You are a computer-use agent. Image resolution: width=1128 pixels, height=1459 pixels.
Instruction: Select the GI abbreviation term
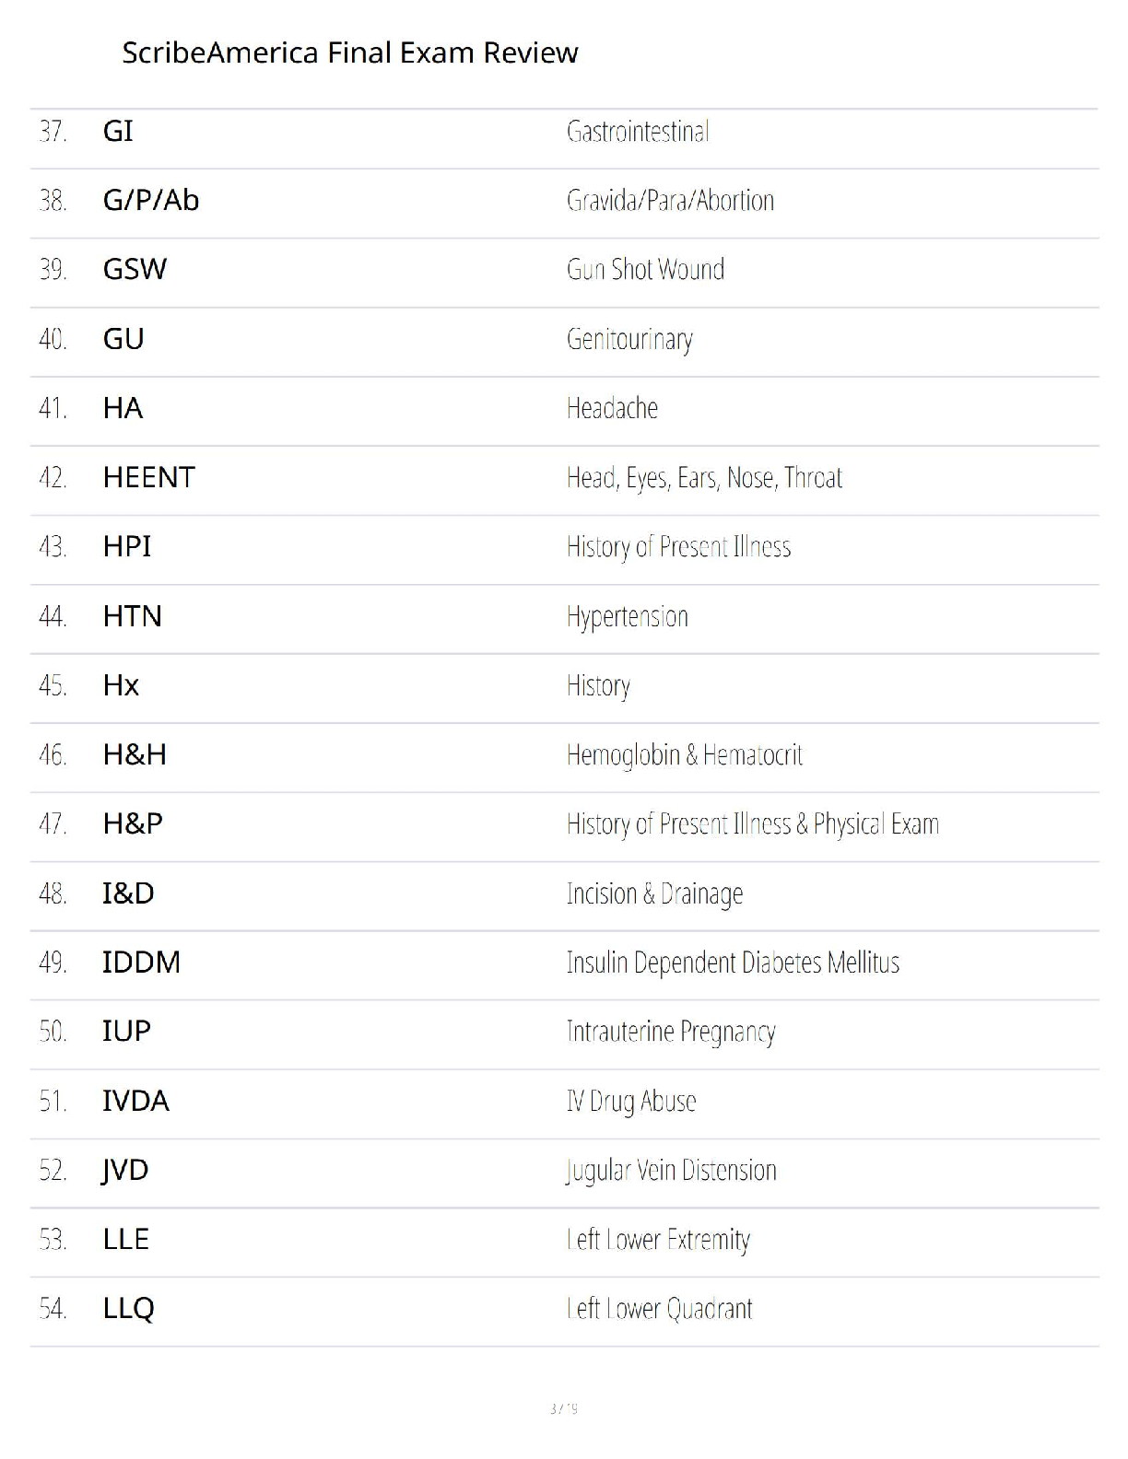(x=118, y=131)
